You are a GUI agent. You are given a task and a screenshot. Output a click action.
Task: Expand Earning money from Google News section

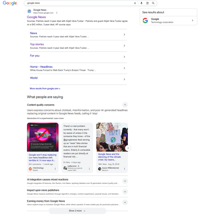125,202
